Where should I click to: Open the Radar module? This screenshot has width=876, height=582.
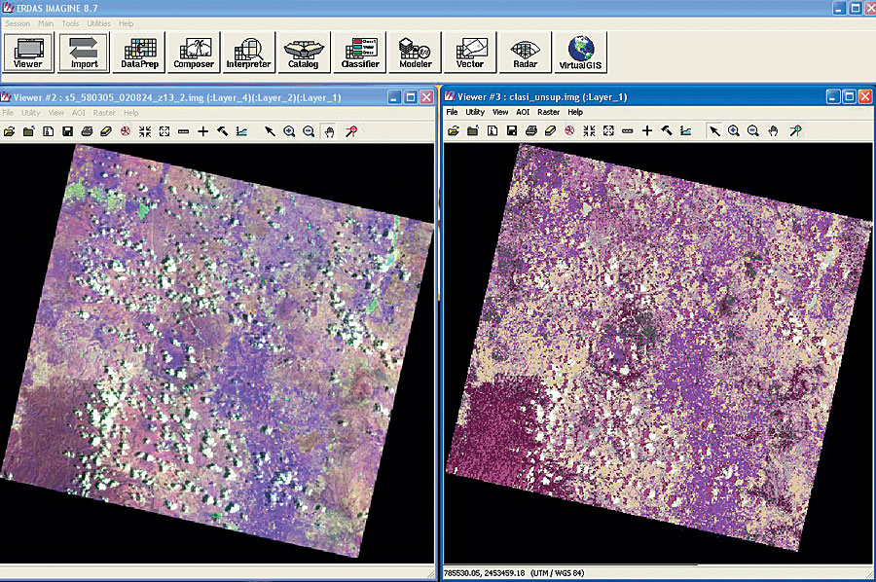click(x=526, y=53)
